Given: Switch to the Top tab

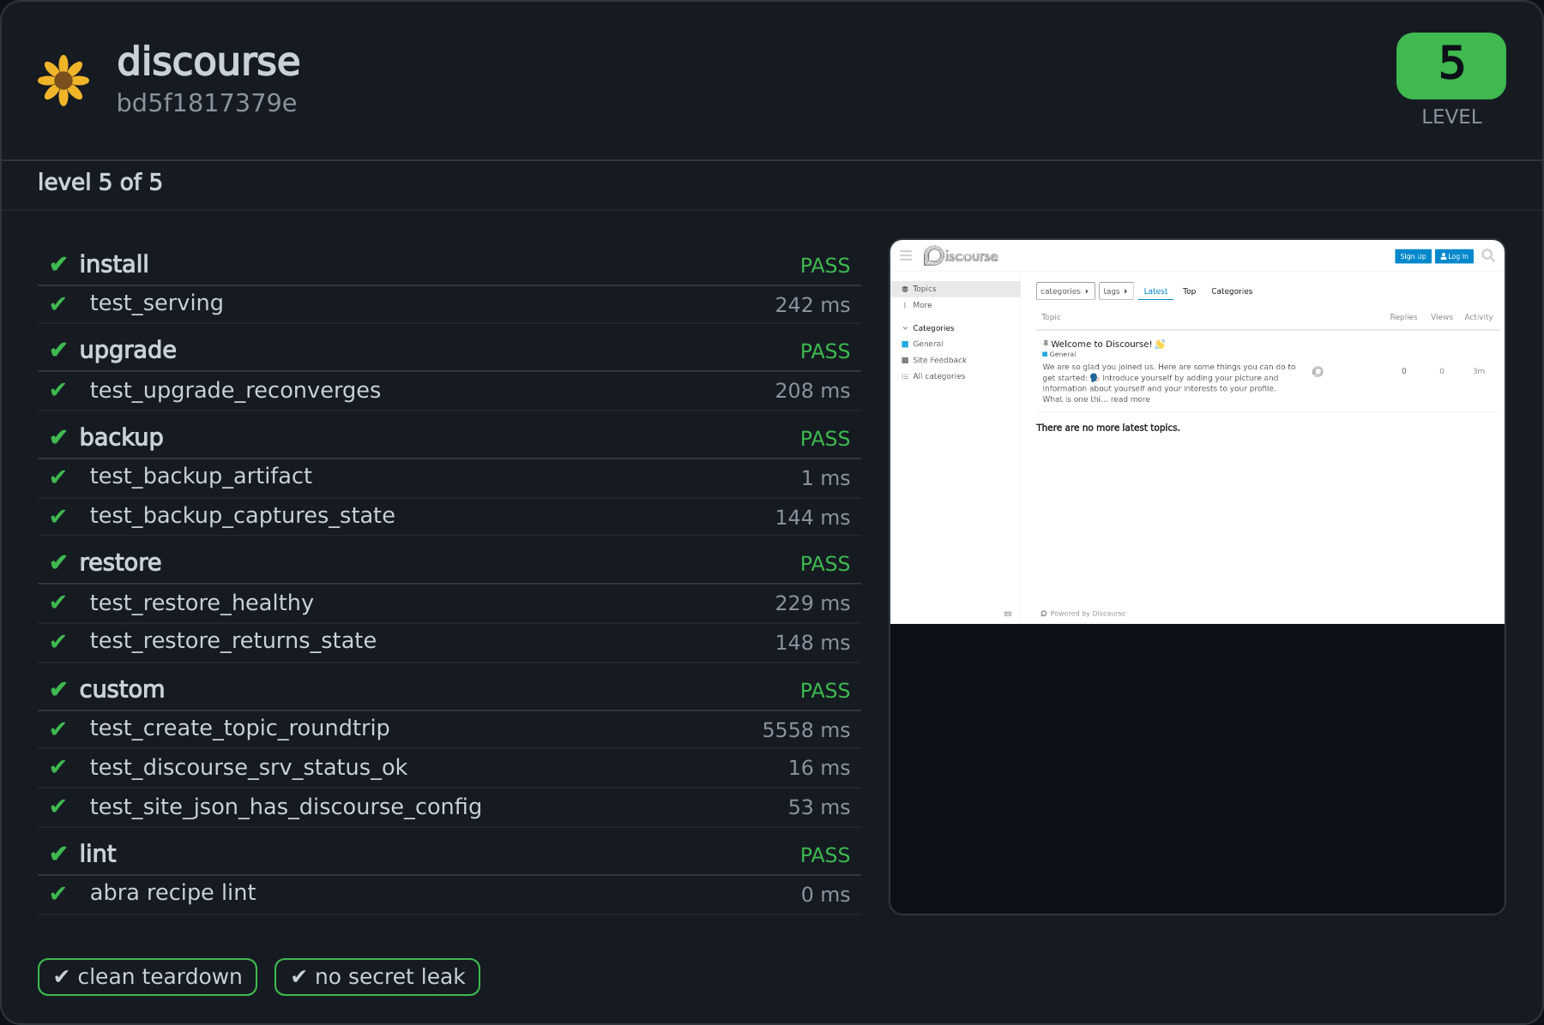Looking at the screenshot, I should click(x=1189, y=291).
